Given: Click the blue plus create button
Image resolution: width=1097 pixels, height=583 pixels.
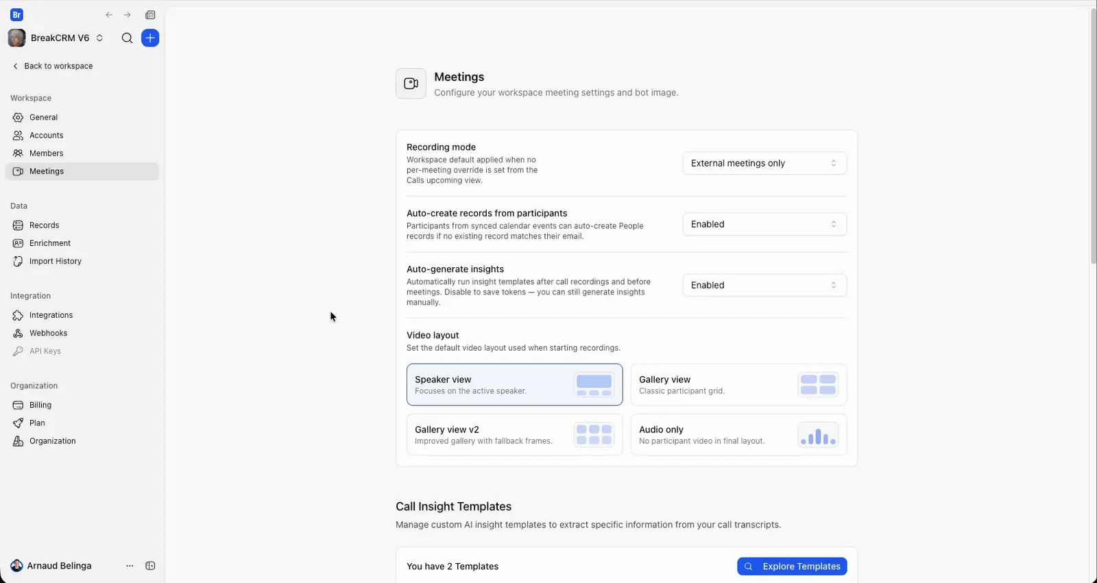Looking at the screenshot, I should [x=150, y=38].
